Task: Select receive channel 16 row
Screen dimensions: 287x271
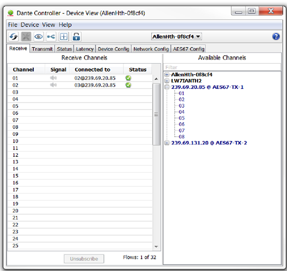Action: [x=80, y=183]
